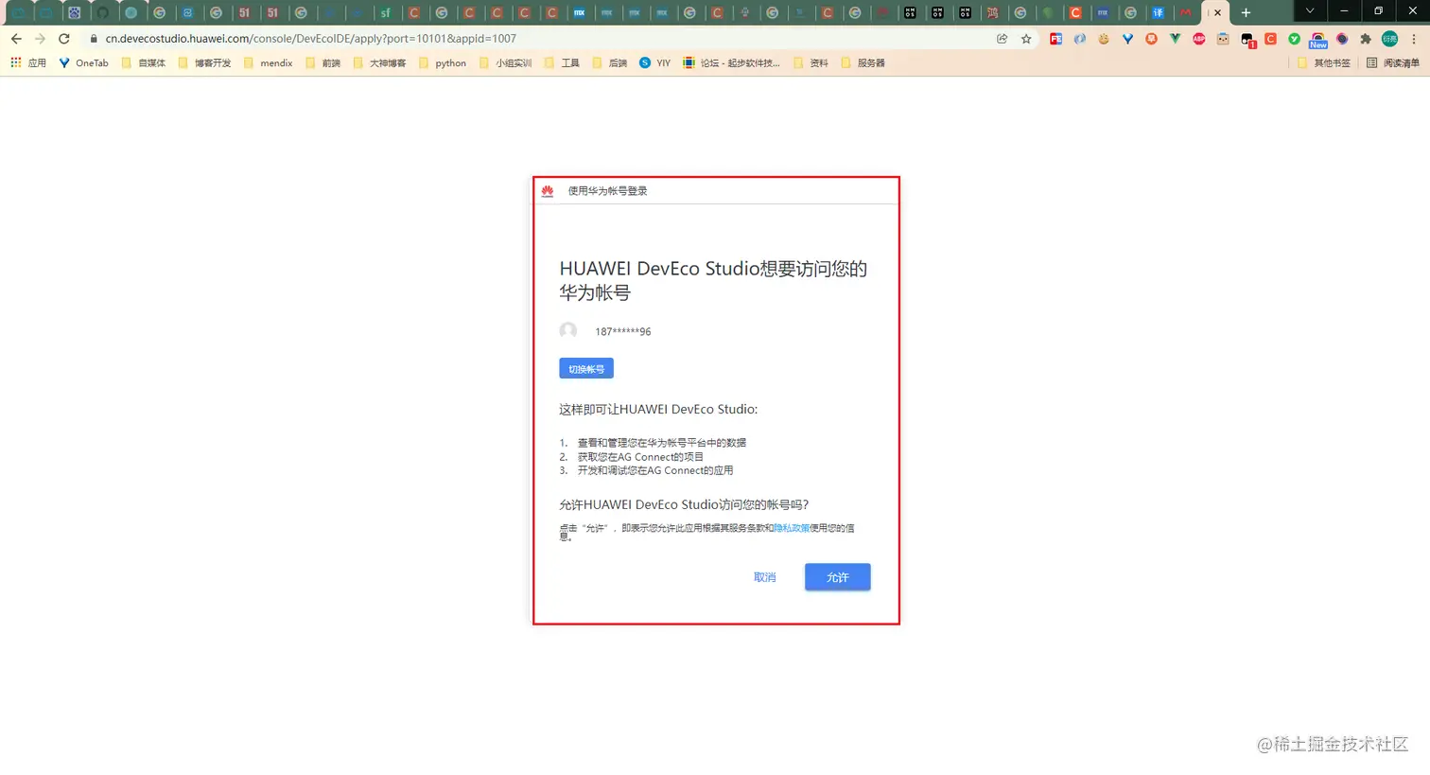Open the 工具 bookmark folder
The width and height of the screenshot is (1430, 775).
point(562,62)
